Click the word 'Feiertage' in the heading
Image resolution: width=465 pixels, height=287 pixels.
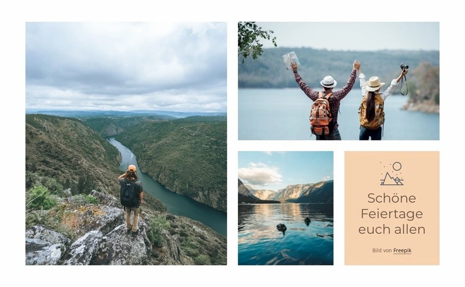click(x=392, y=213)
